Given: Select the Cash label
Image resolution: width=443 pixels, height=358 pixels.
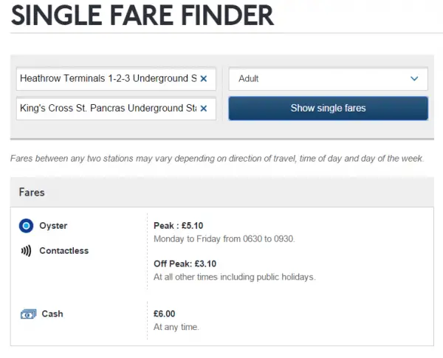Looking at the screenshot, I should tap(52, 314).
